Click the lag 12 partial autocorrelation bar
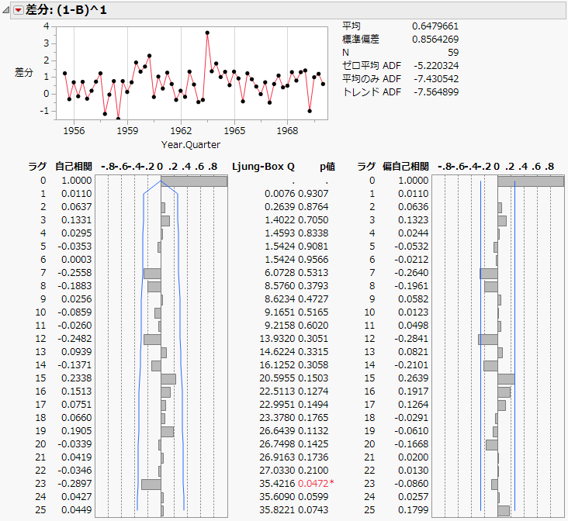Screen dimensions: 568x521 [488, 340]
